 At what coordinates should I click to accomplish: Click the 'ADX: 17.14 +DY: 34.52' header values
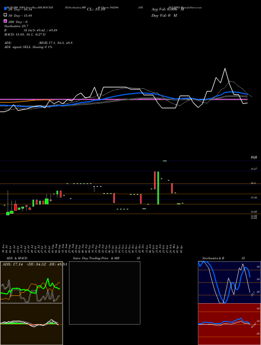click(x=24, y=264)
